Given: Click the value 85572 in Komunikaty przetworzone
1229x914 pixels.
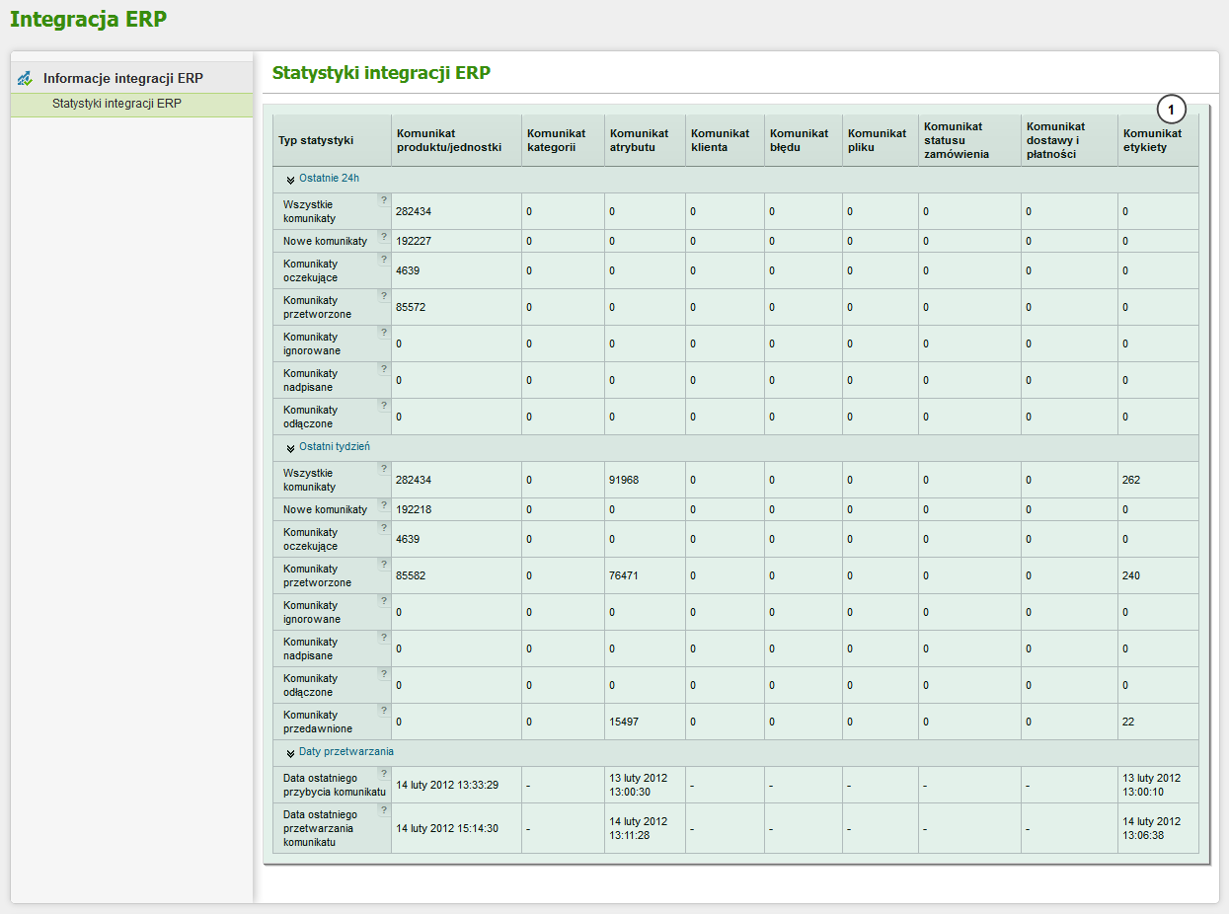Looking at the screenshot, I should pyautogui.click(x=411, y=307).
